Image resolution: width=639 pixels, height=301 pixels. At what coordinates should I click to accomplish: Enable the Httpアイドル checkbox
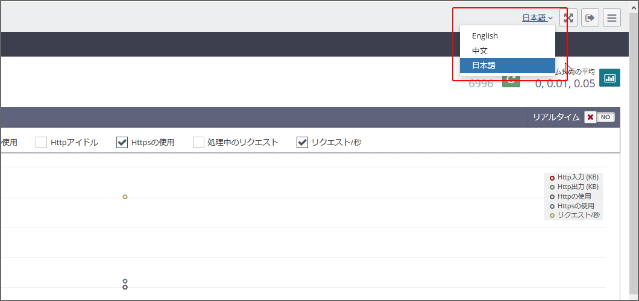coord(41,143)
